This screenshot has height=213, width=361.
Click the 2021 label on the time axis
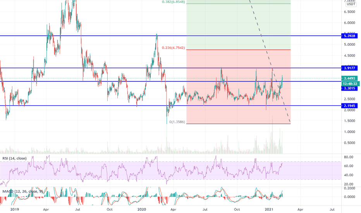coord(269,209)
